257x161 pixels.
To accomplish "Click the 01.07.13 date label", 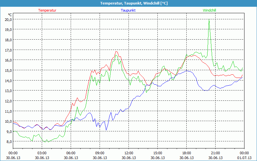I will [244, 158].
